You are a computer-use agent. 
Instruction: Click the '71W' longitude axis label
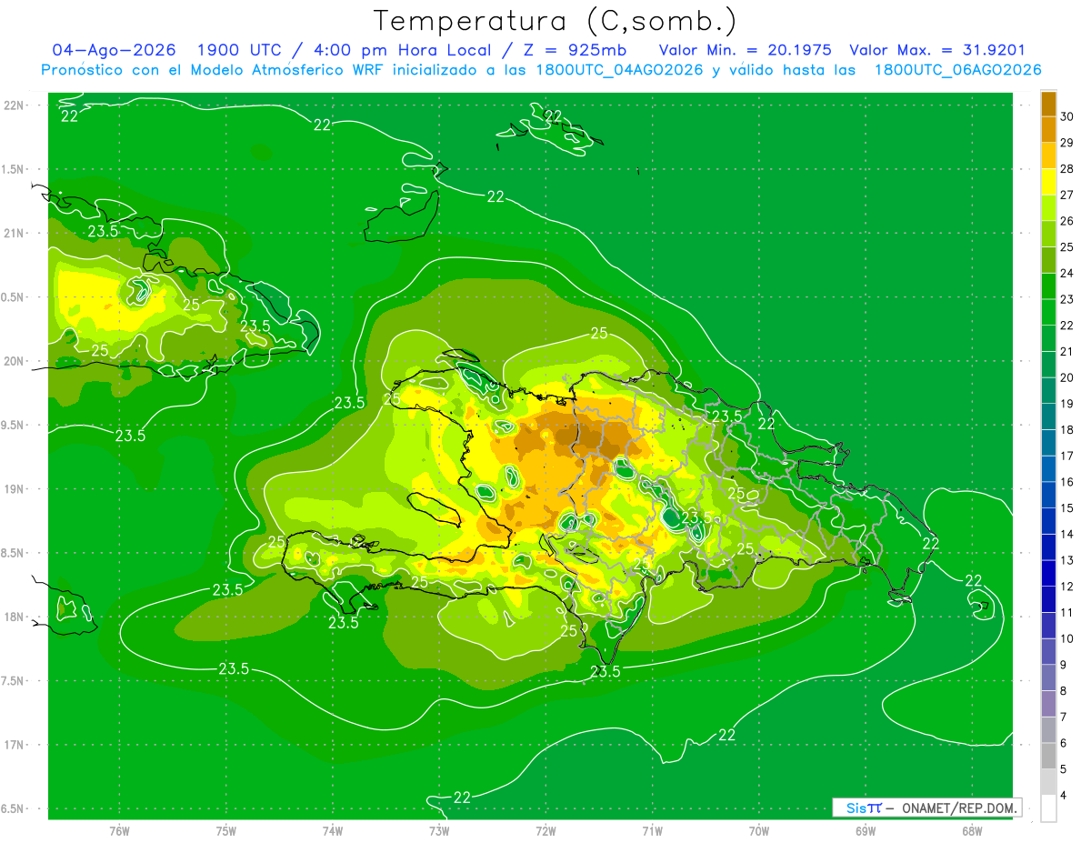[652, 831]
